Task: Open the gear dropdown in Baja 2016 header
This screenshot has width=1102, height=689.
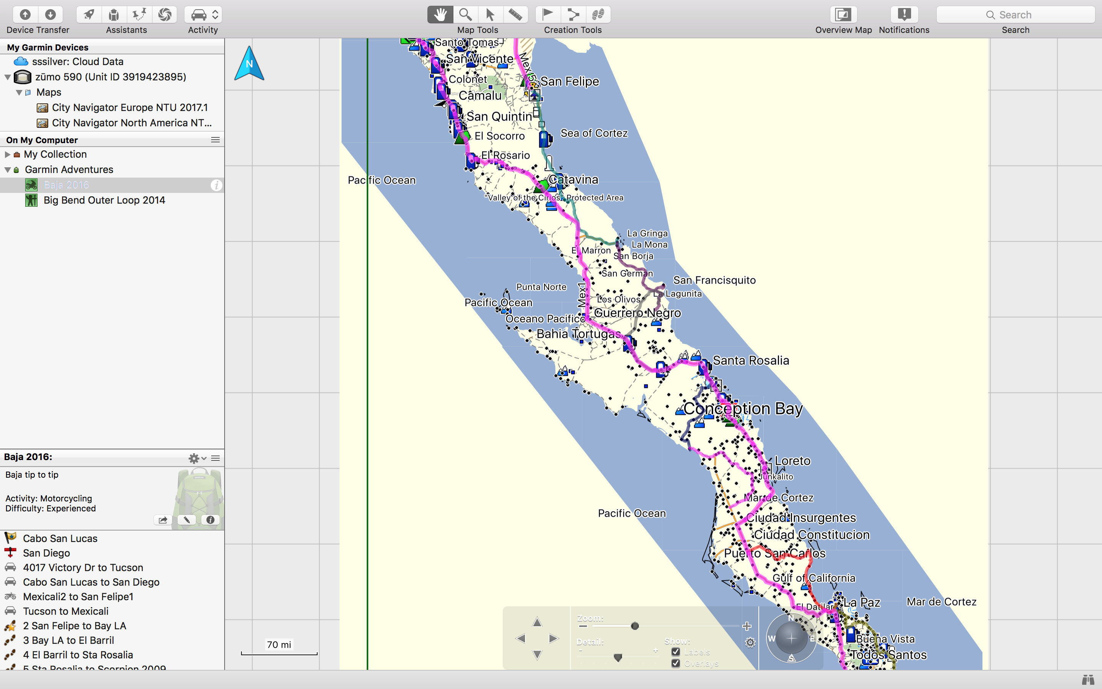Action: click(x=197, y=458)
